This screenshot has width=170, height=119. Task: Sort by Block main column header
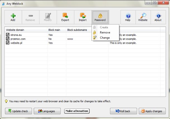pos(56,30)
